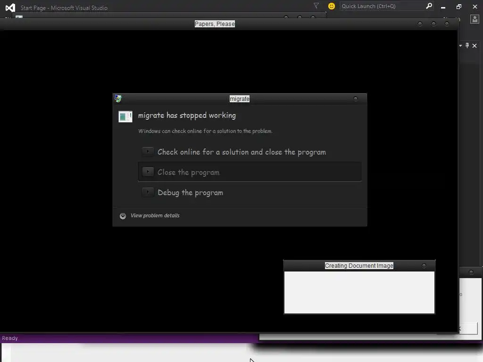Click the Creating Document Image title

point(359,266)
